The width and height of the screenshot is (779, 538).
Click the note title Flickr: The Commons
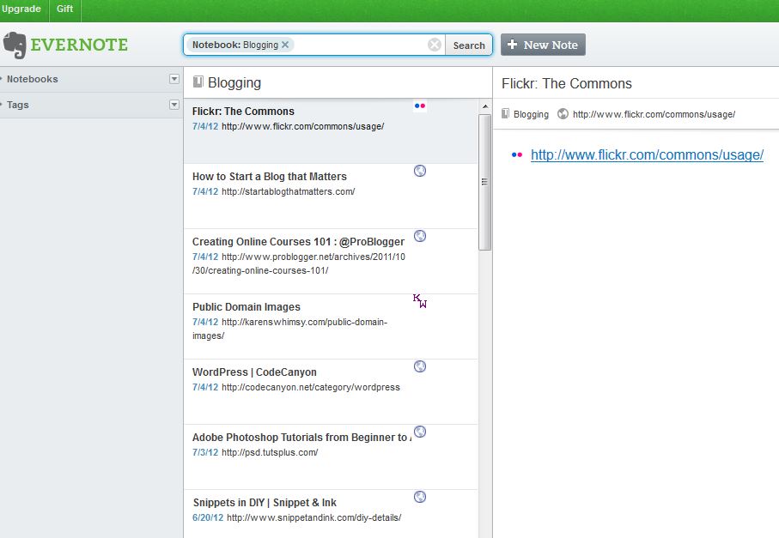tap(567, 83)
